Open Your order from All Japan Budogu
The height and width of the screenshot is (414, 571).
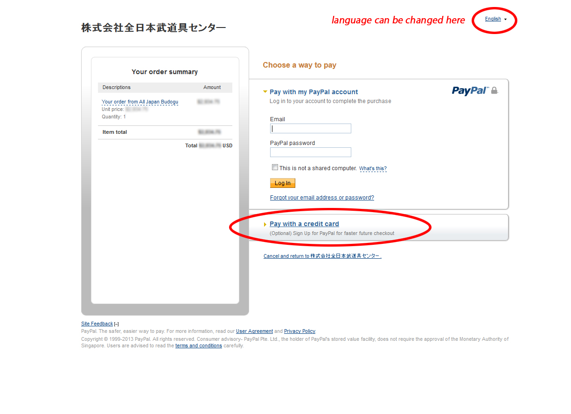(140, 102)
